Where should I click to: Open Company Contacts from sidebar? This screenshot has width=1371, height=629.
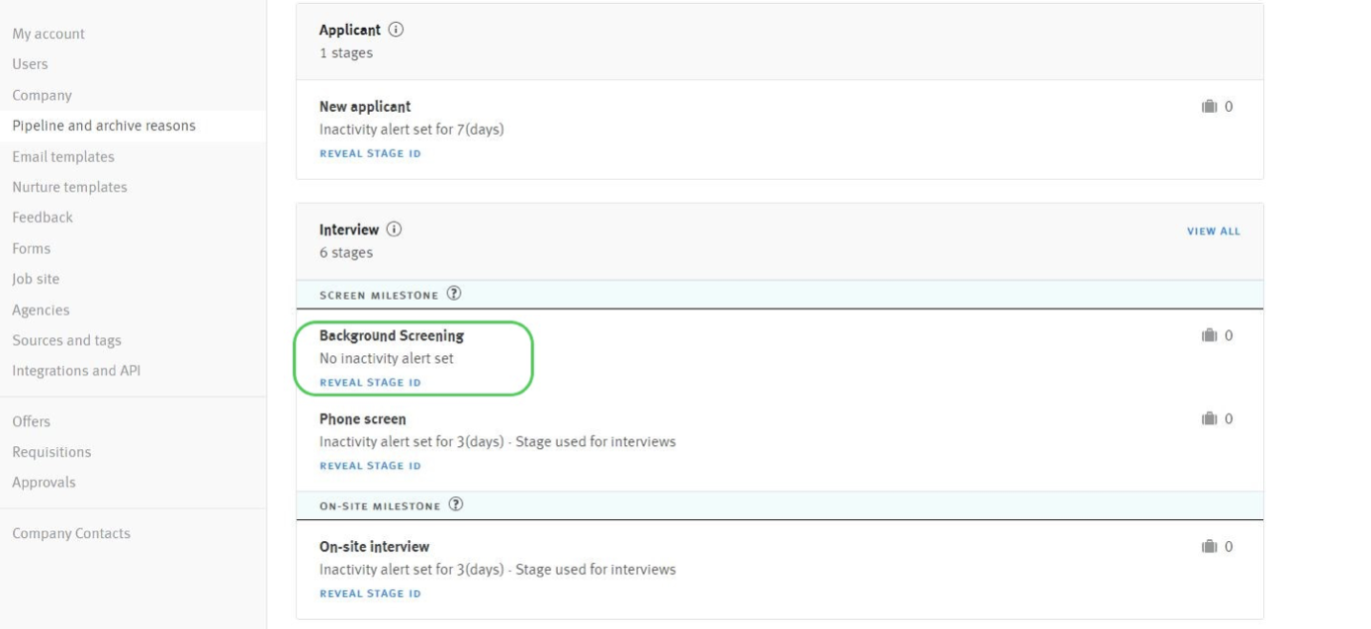pyautogui.click(x=71, y=533)
